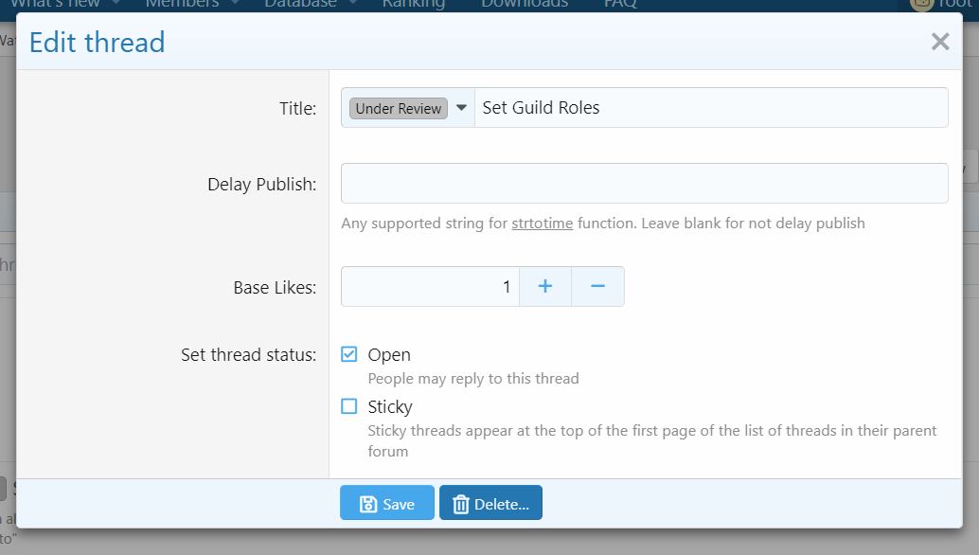Click the root user avatar
Image resolution: width=979 pixels, height=555 pixels.
click(x=920, y=4)
